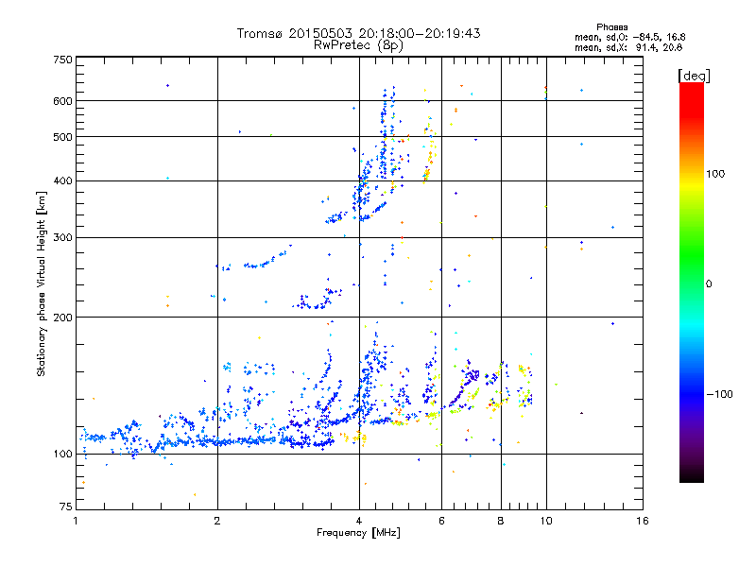Screen dimensions: 756x567
Task: Click the '-100' colorbar tick label
Action: tap(720, 394)
